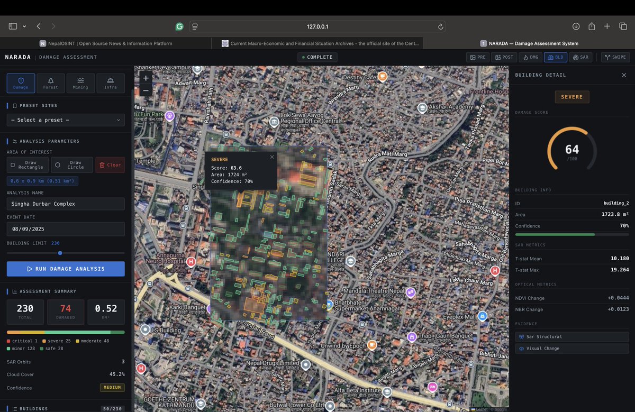Click the MEDIUM confidence badge
635x412 pixels.
click(x=112, y=388)
